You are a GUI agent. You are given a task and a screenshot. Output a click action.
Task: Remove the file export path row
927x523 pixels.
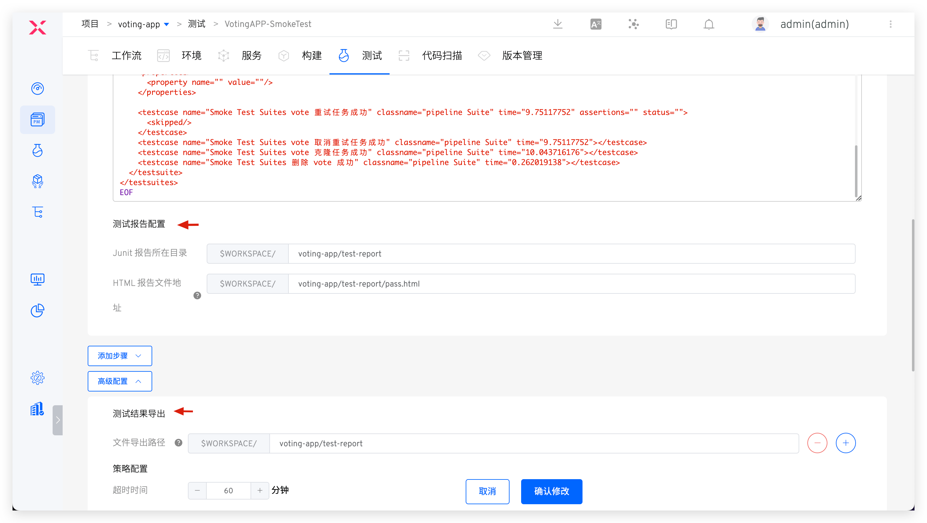(817, 443)
